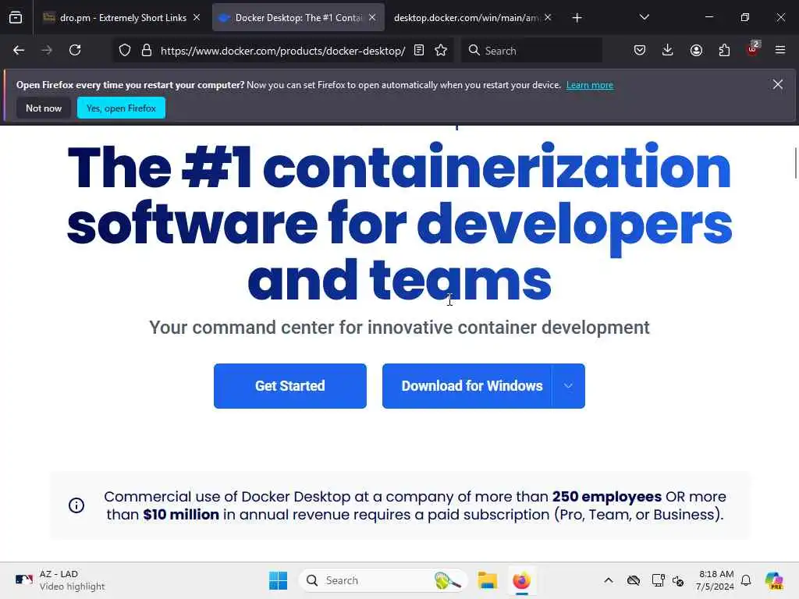Expand download platform options chevron
This screenshot has width=799, height=599.
tap(568, 386)
